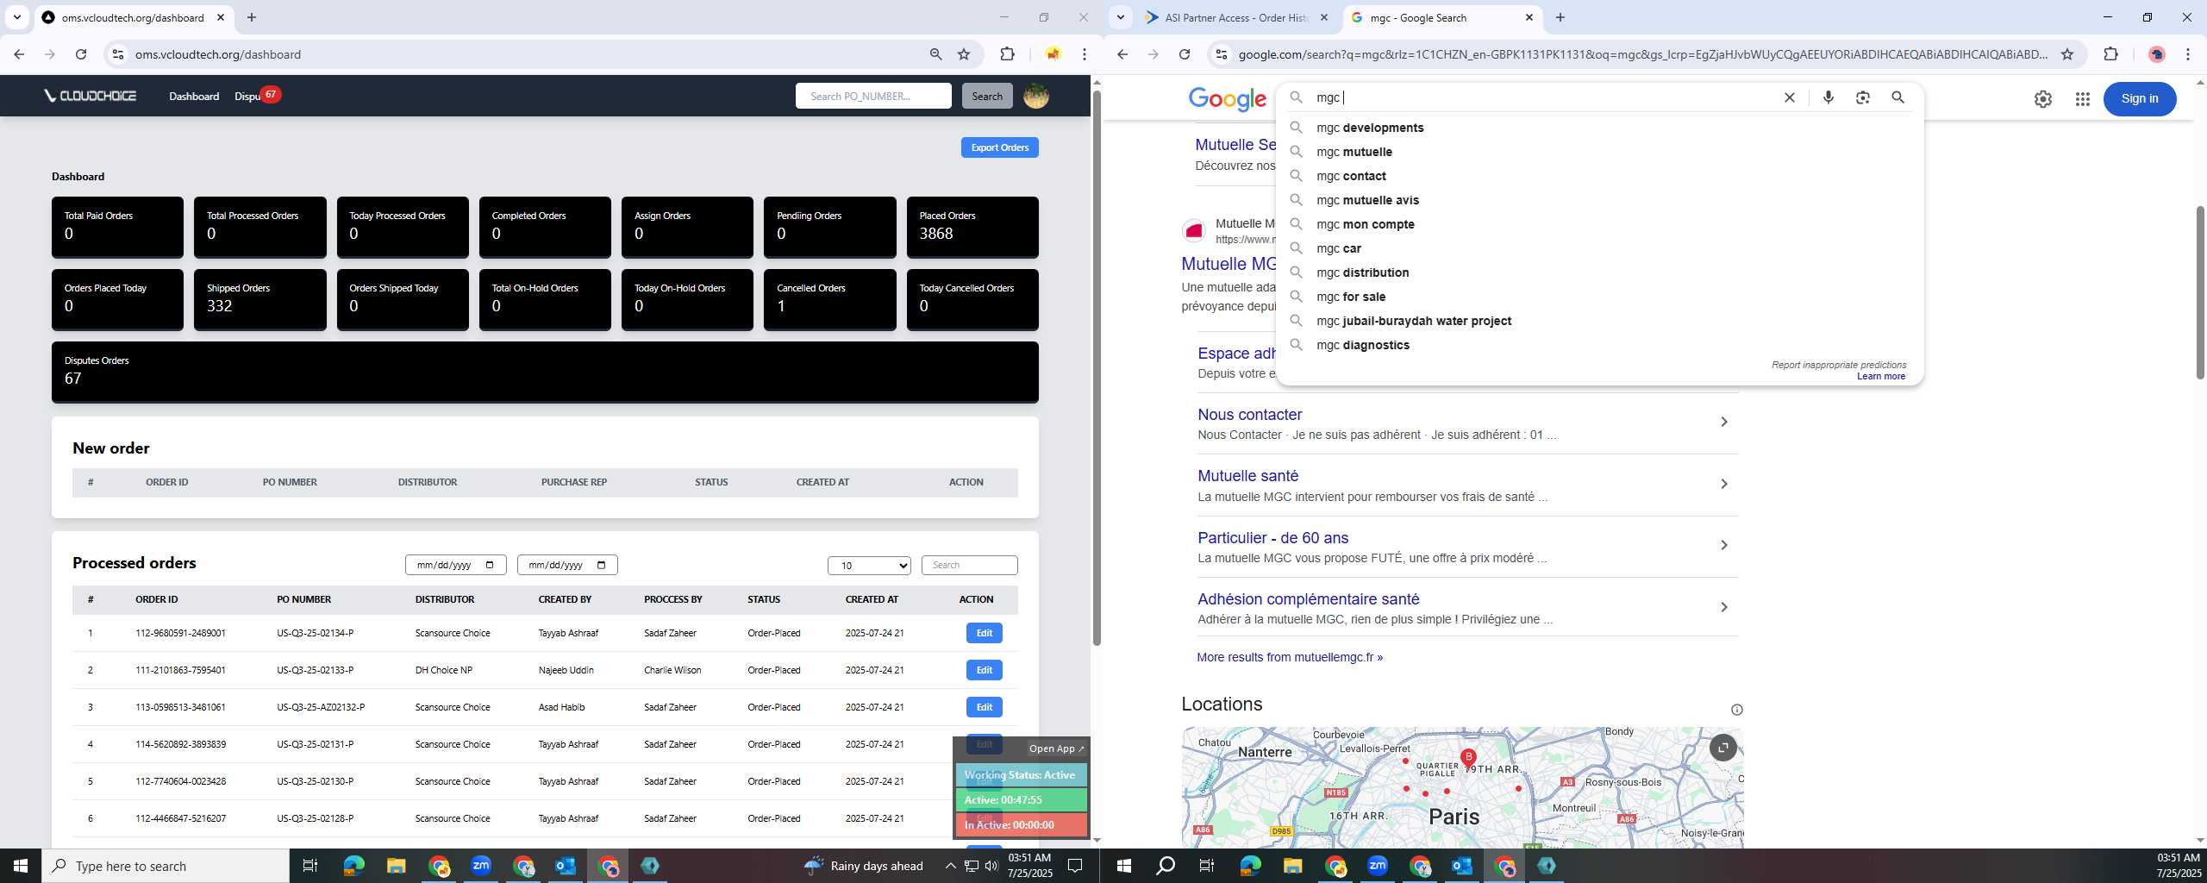
Task: Start Google voice search
Action: (x=1828, y=97)
